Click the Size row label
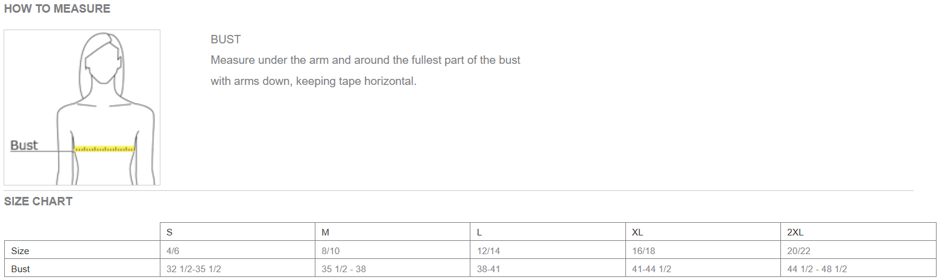Screen dimensions: 945x280 pos(20,250)
